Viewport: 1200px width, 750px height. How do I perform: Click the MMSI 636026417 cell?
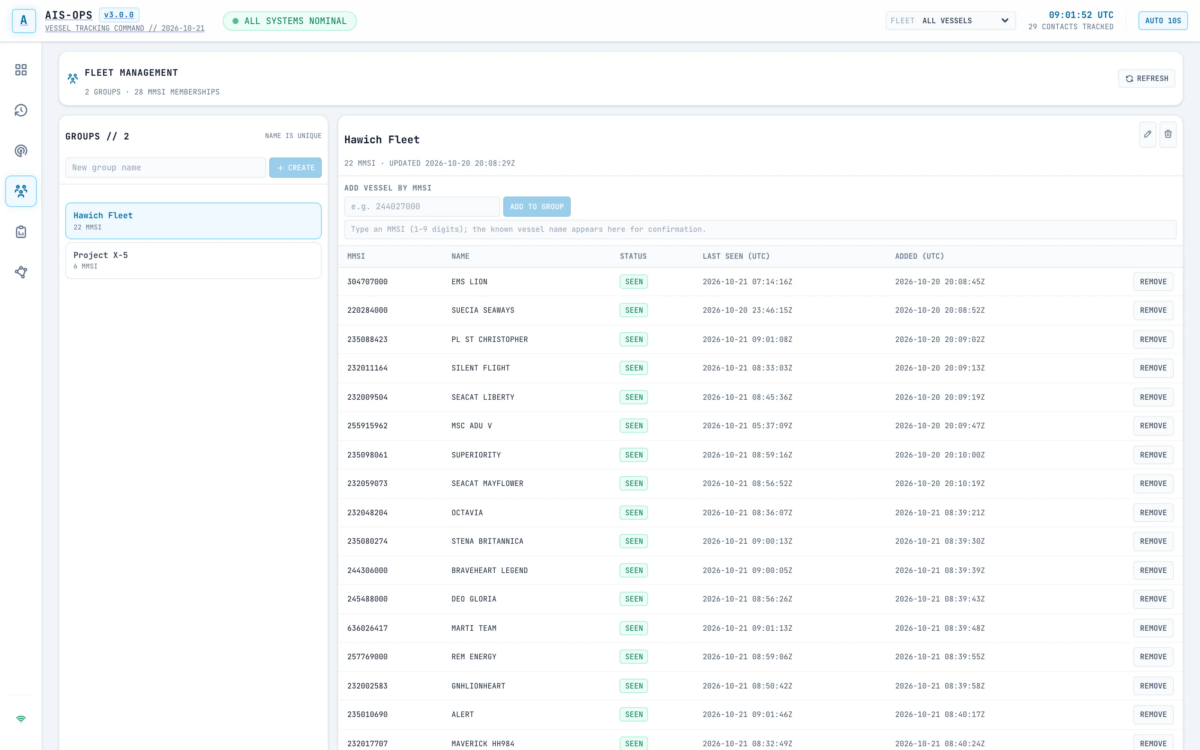367,628
